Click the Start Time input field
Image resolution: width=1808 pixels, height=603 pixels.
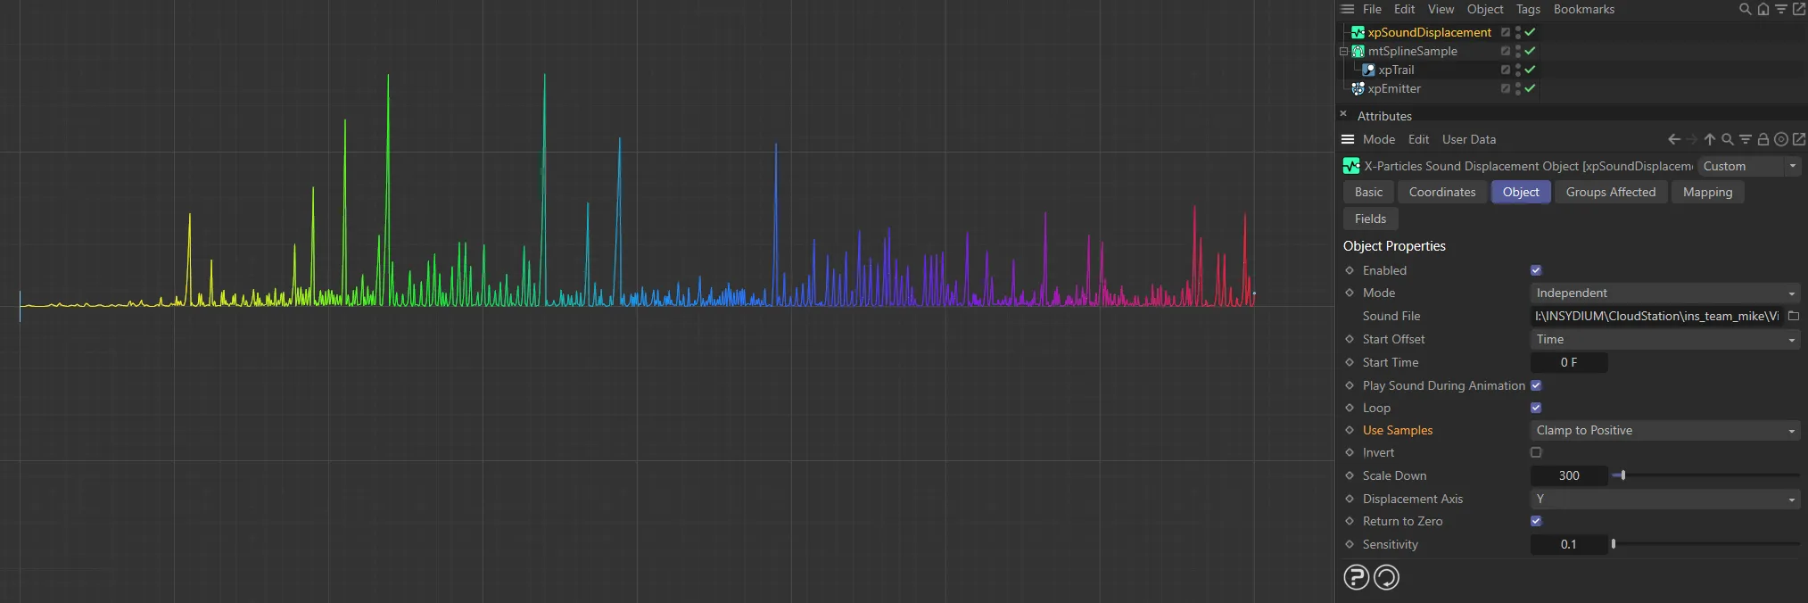pyautogui.click(x=1569, y=362)
